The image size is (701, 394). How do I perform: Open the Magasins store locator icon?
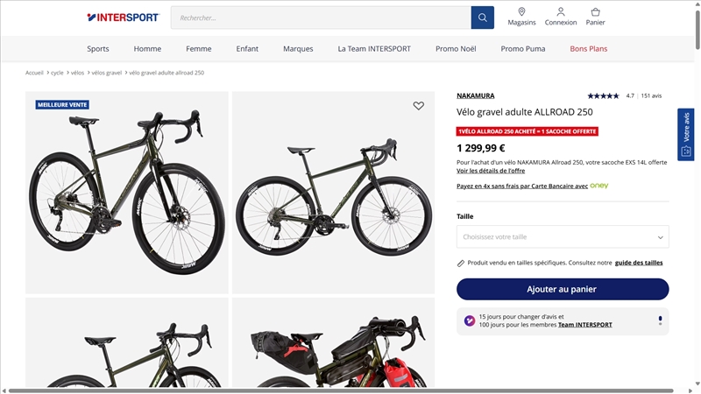click(521, 12)
